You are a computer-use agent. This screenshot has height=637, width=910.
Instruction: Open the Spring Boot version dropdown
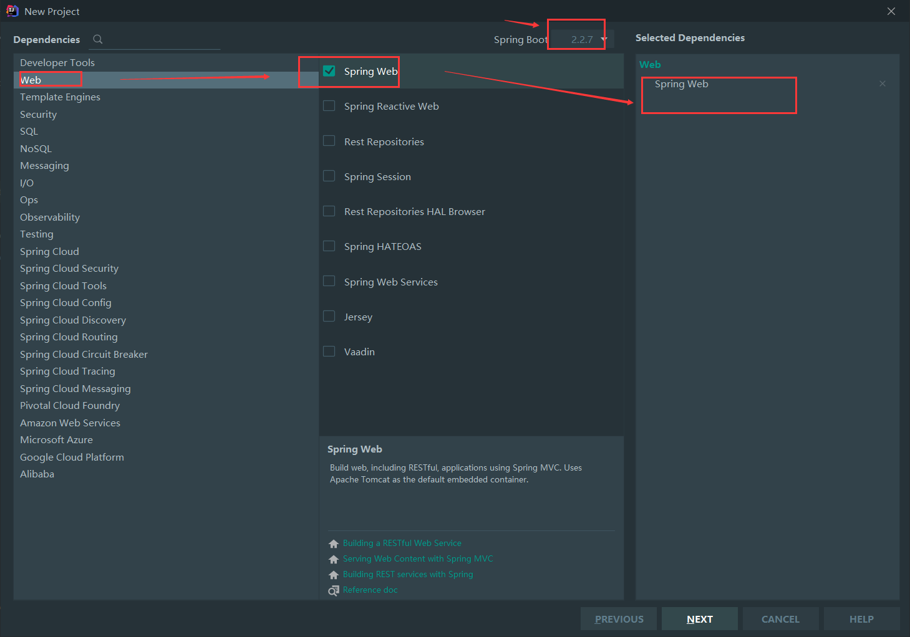(583, 39)
